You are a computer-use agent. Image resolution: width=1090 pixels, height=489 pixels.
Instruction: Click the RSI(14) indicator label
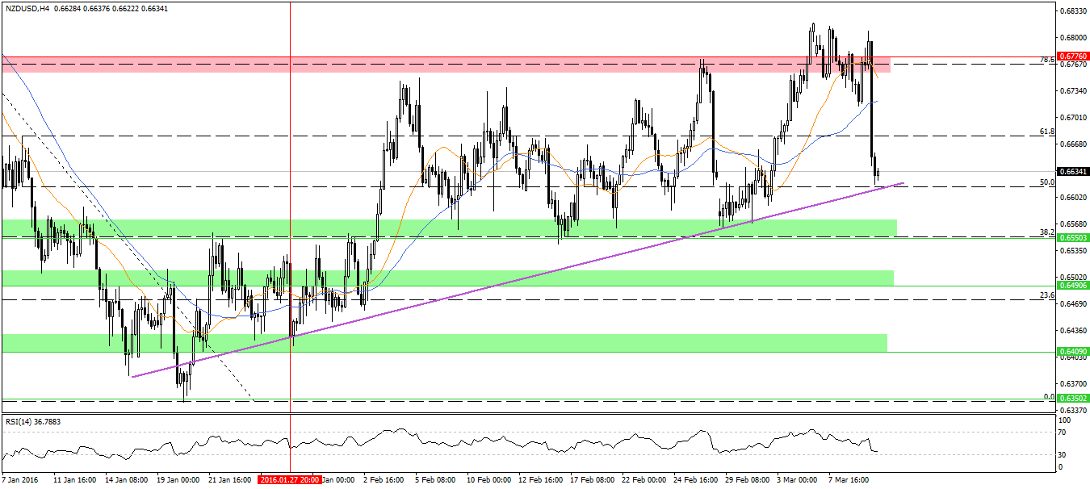coord(33,420)
